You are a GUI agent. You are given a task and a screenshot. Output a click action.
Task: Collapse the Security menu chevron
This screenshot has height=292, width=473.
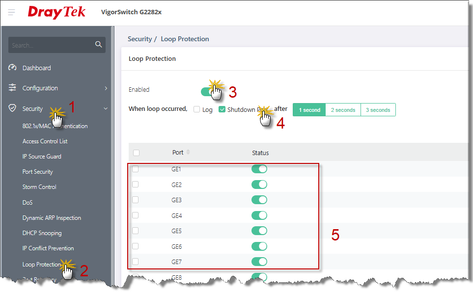[106, 108]
